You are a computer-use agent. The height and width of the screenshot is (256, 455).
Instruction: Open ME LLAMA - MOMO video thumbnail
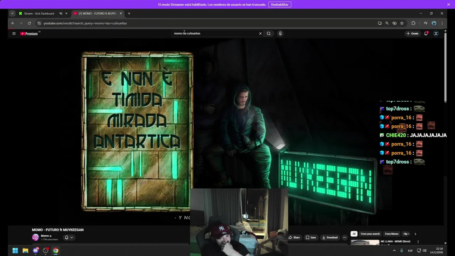point(365,242)
